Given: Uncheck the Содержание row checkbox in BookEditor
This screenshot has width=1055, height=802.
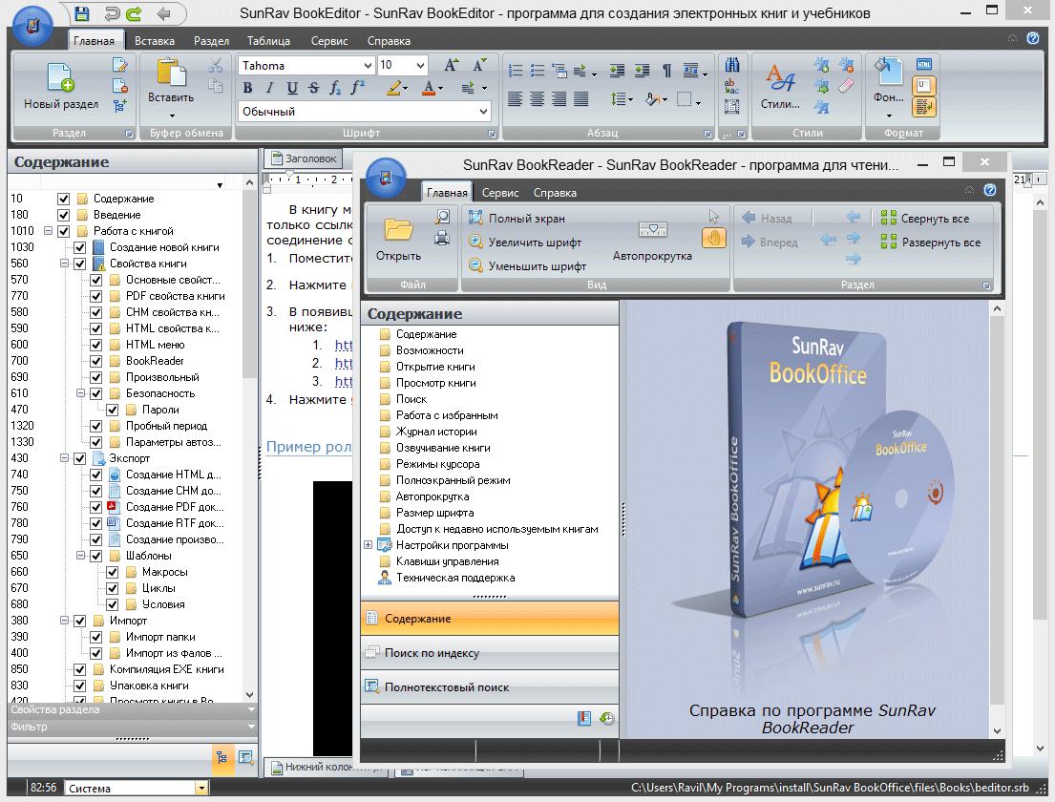Looking at the screenshot, I should point(63,200).
